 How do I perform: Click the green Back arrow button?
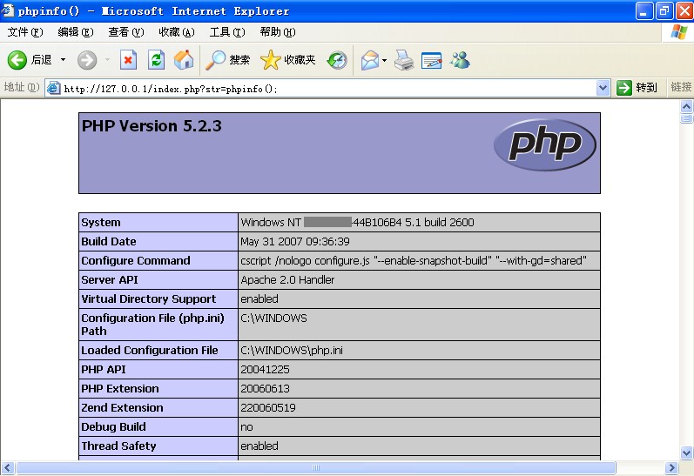[17, 60]
